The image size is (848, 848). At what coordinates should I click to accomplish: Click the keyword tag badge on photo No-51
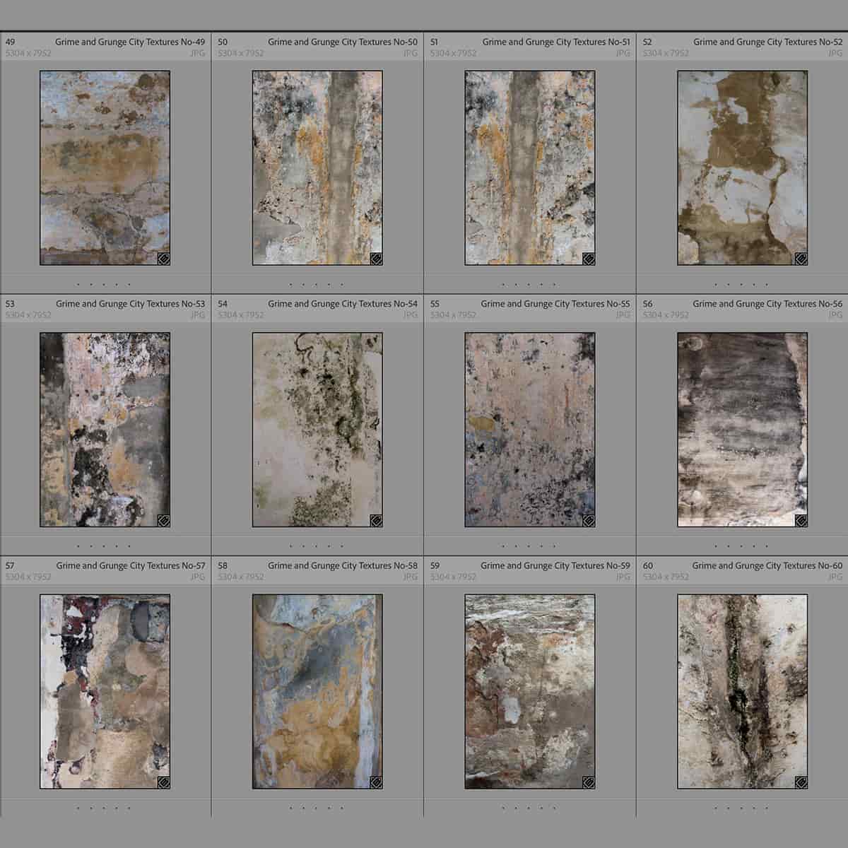pyautogui.click(x=589, y=259)
